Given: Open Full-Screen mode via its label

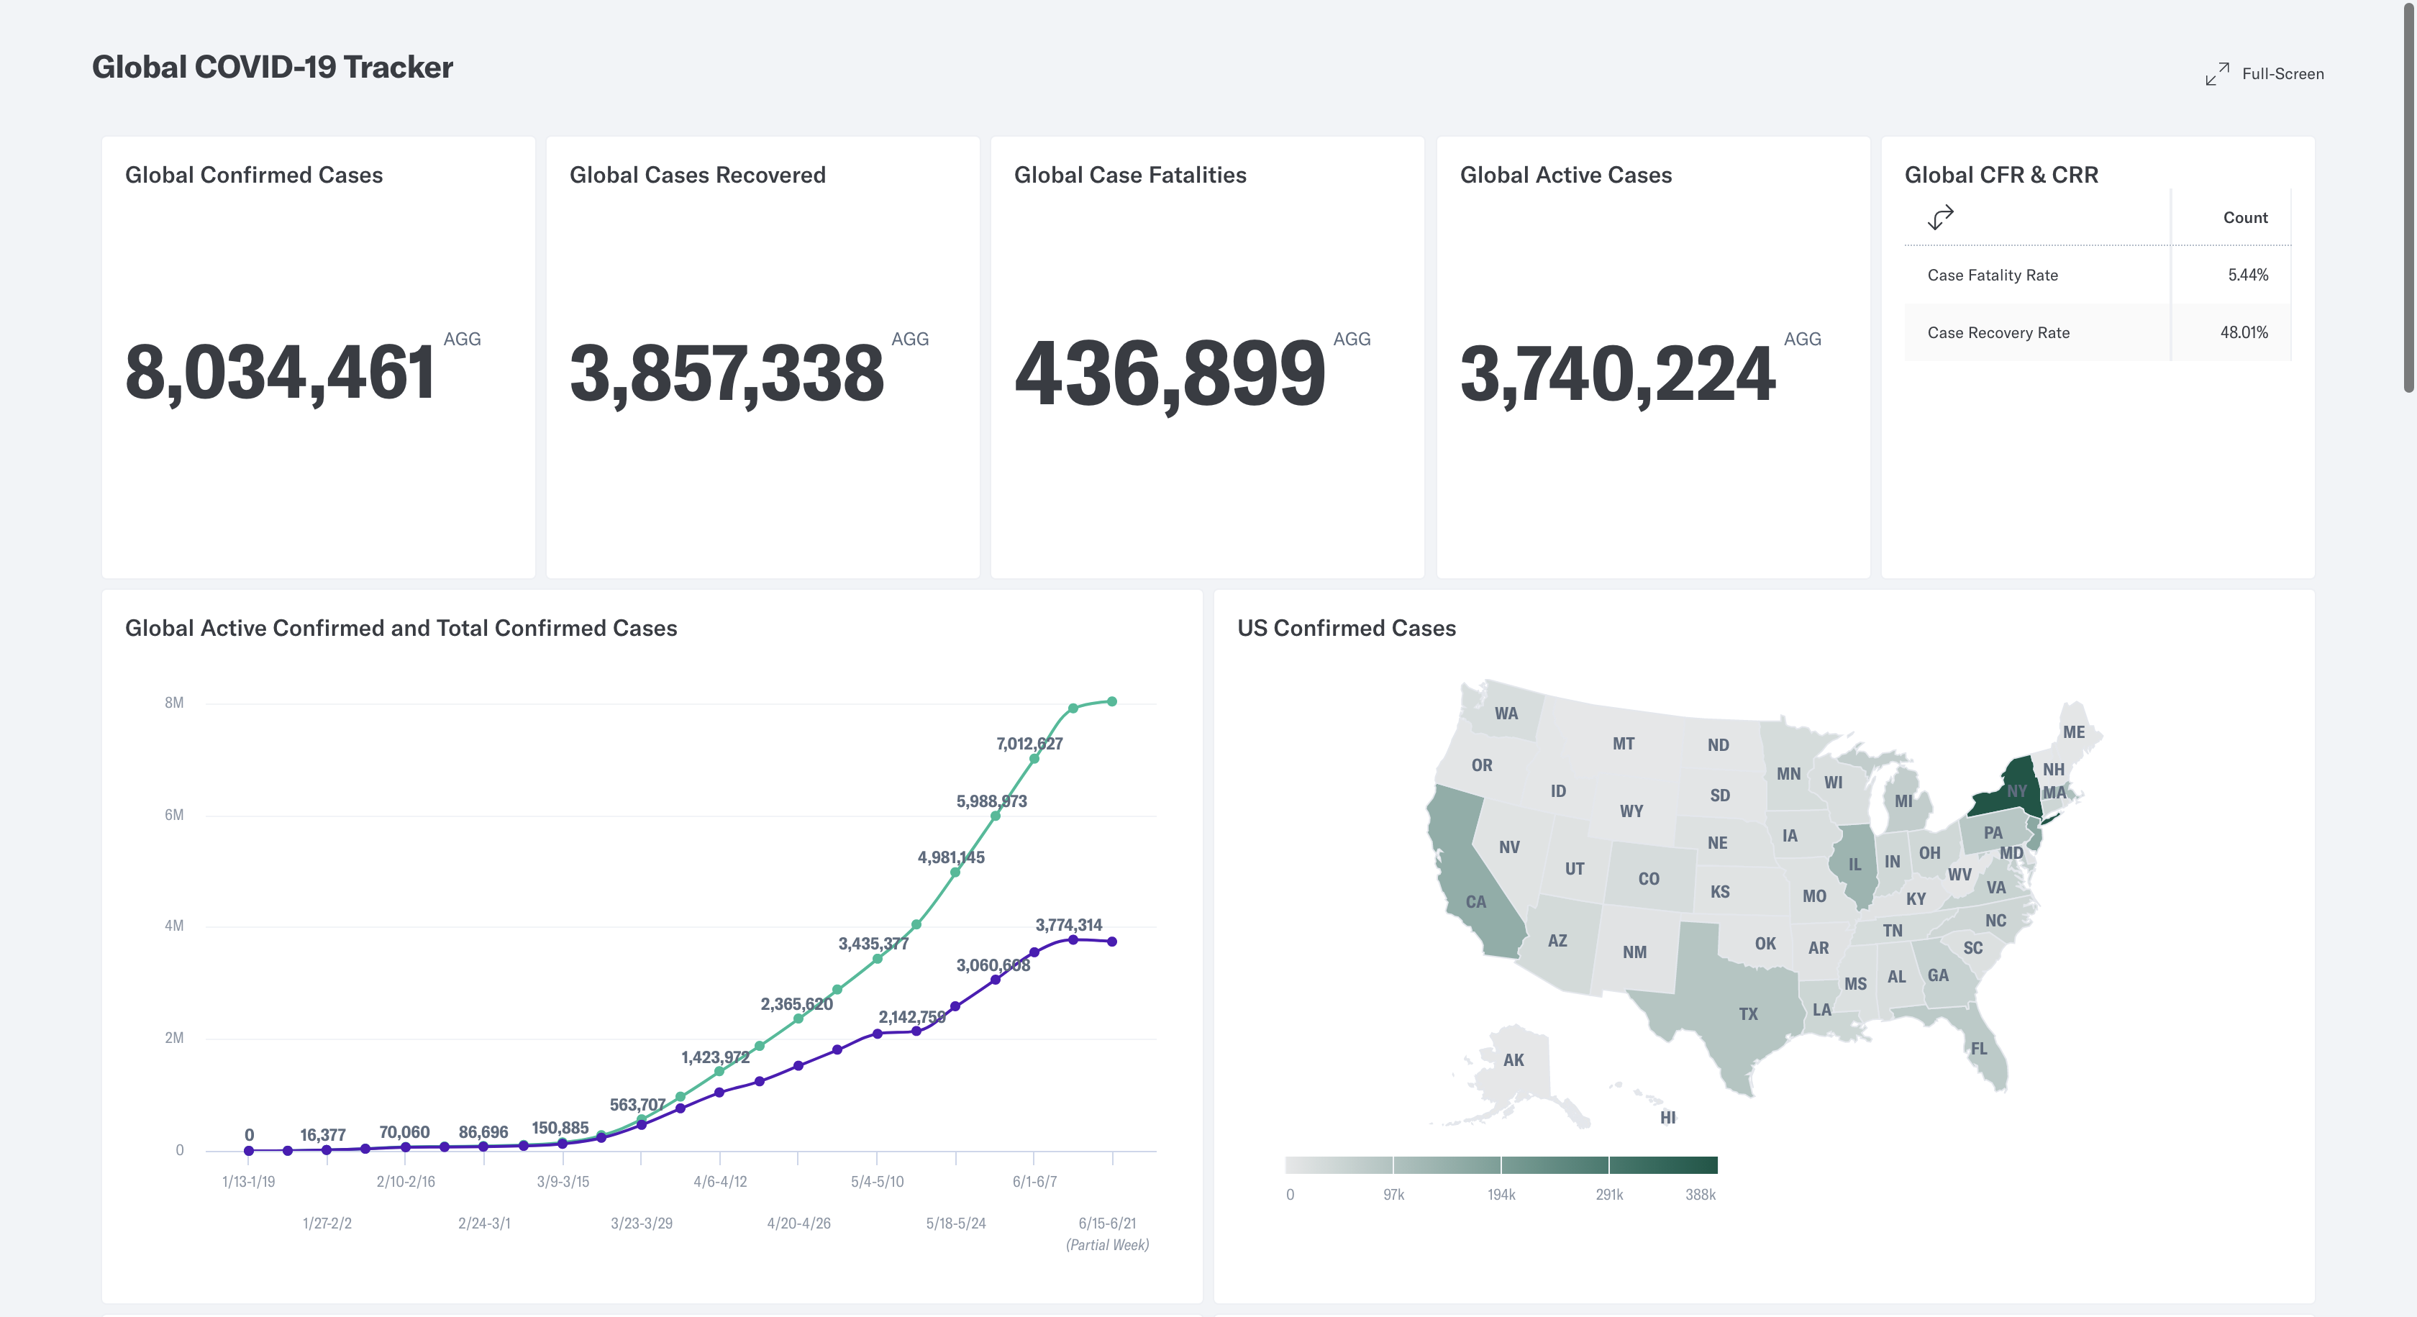Looking at the screenshot, I should pyautogui.click(x=2282, y=74).
